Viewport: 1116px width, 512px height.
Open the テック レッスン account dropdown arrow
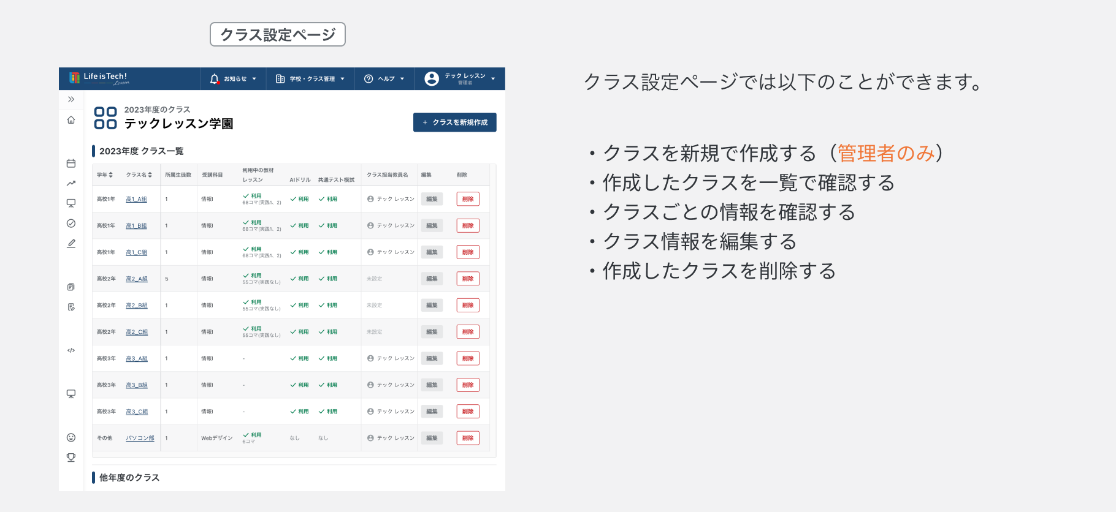coord(493,79)
